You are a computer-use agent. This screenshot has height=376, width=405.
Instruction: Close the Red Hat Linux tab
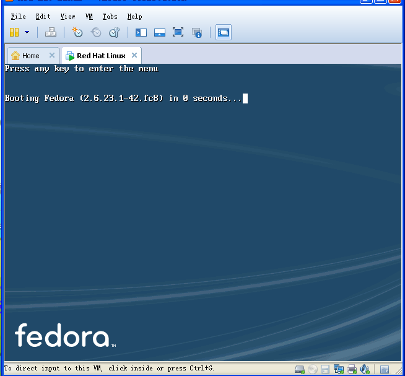coord(134,55)
